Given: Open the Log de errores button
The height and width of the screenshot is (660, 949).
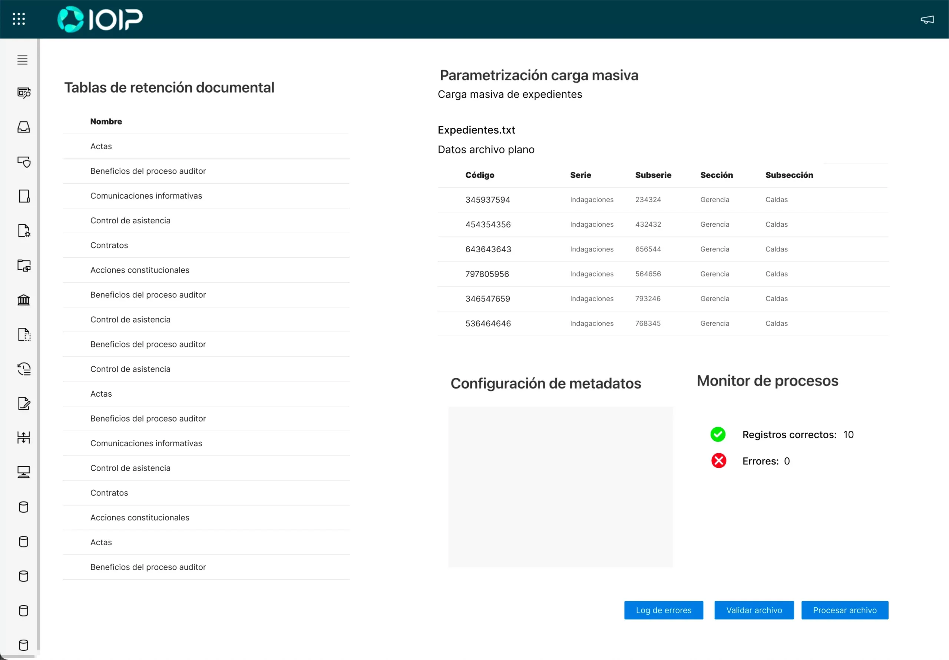Looking at the screenshot, I should point(664,610).
